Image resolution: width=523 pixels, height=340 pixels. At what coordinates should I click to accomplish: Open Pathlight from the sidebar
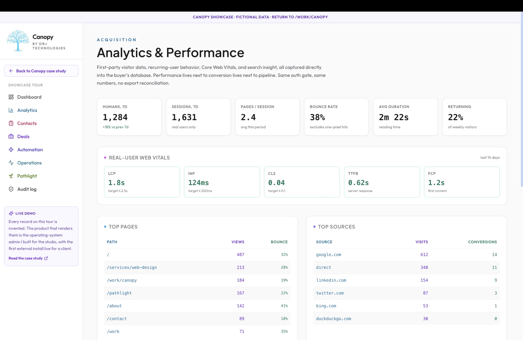pos(41,176)
